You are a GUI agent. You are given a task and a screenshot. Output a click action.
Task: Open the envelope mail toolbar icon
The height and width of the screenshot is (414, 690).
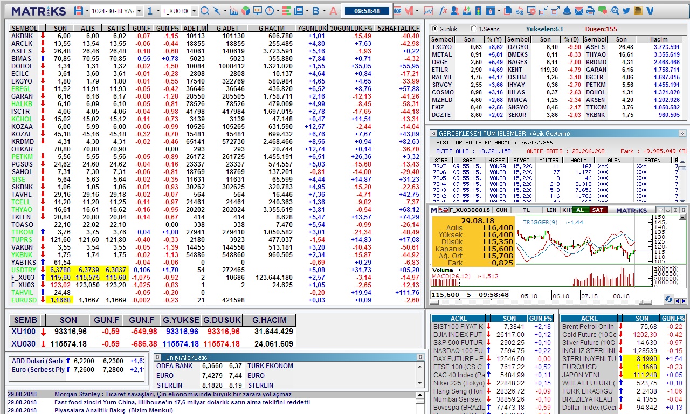tap(579, 11)
